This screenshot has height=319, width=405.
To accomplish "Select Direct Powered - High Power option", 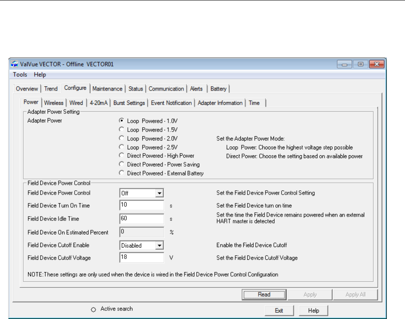I will (x=121, y=156).
